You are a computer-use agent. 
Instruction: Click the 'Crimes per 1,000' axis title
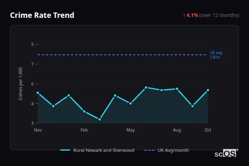(20, 84)
